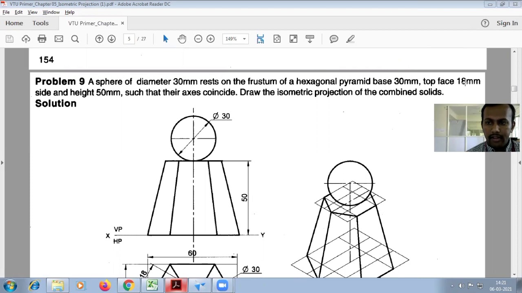The image size is (522, 293).
Task: Click the page number field showing 5
Action: (x=129, y=39)
